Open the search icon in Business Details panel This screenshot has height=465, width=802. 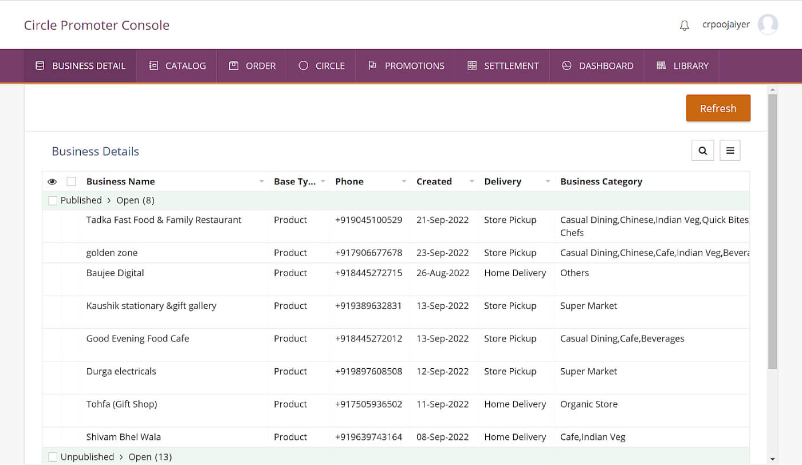click(702, 150)
